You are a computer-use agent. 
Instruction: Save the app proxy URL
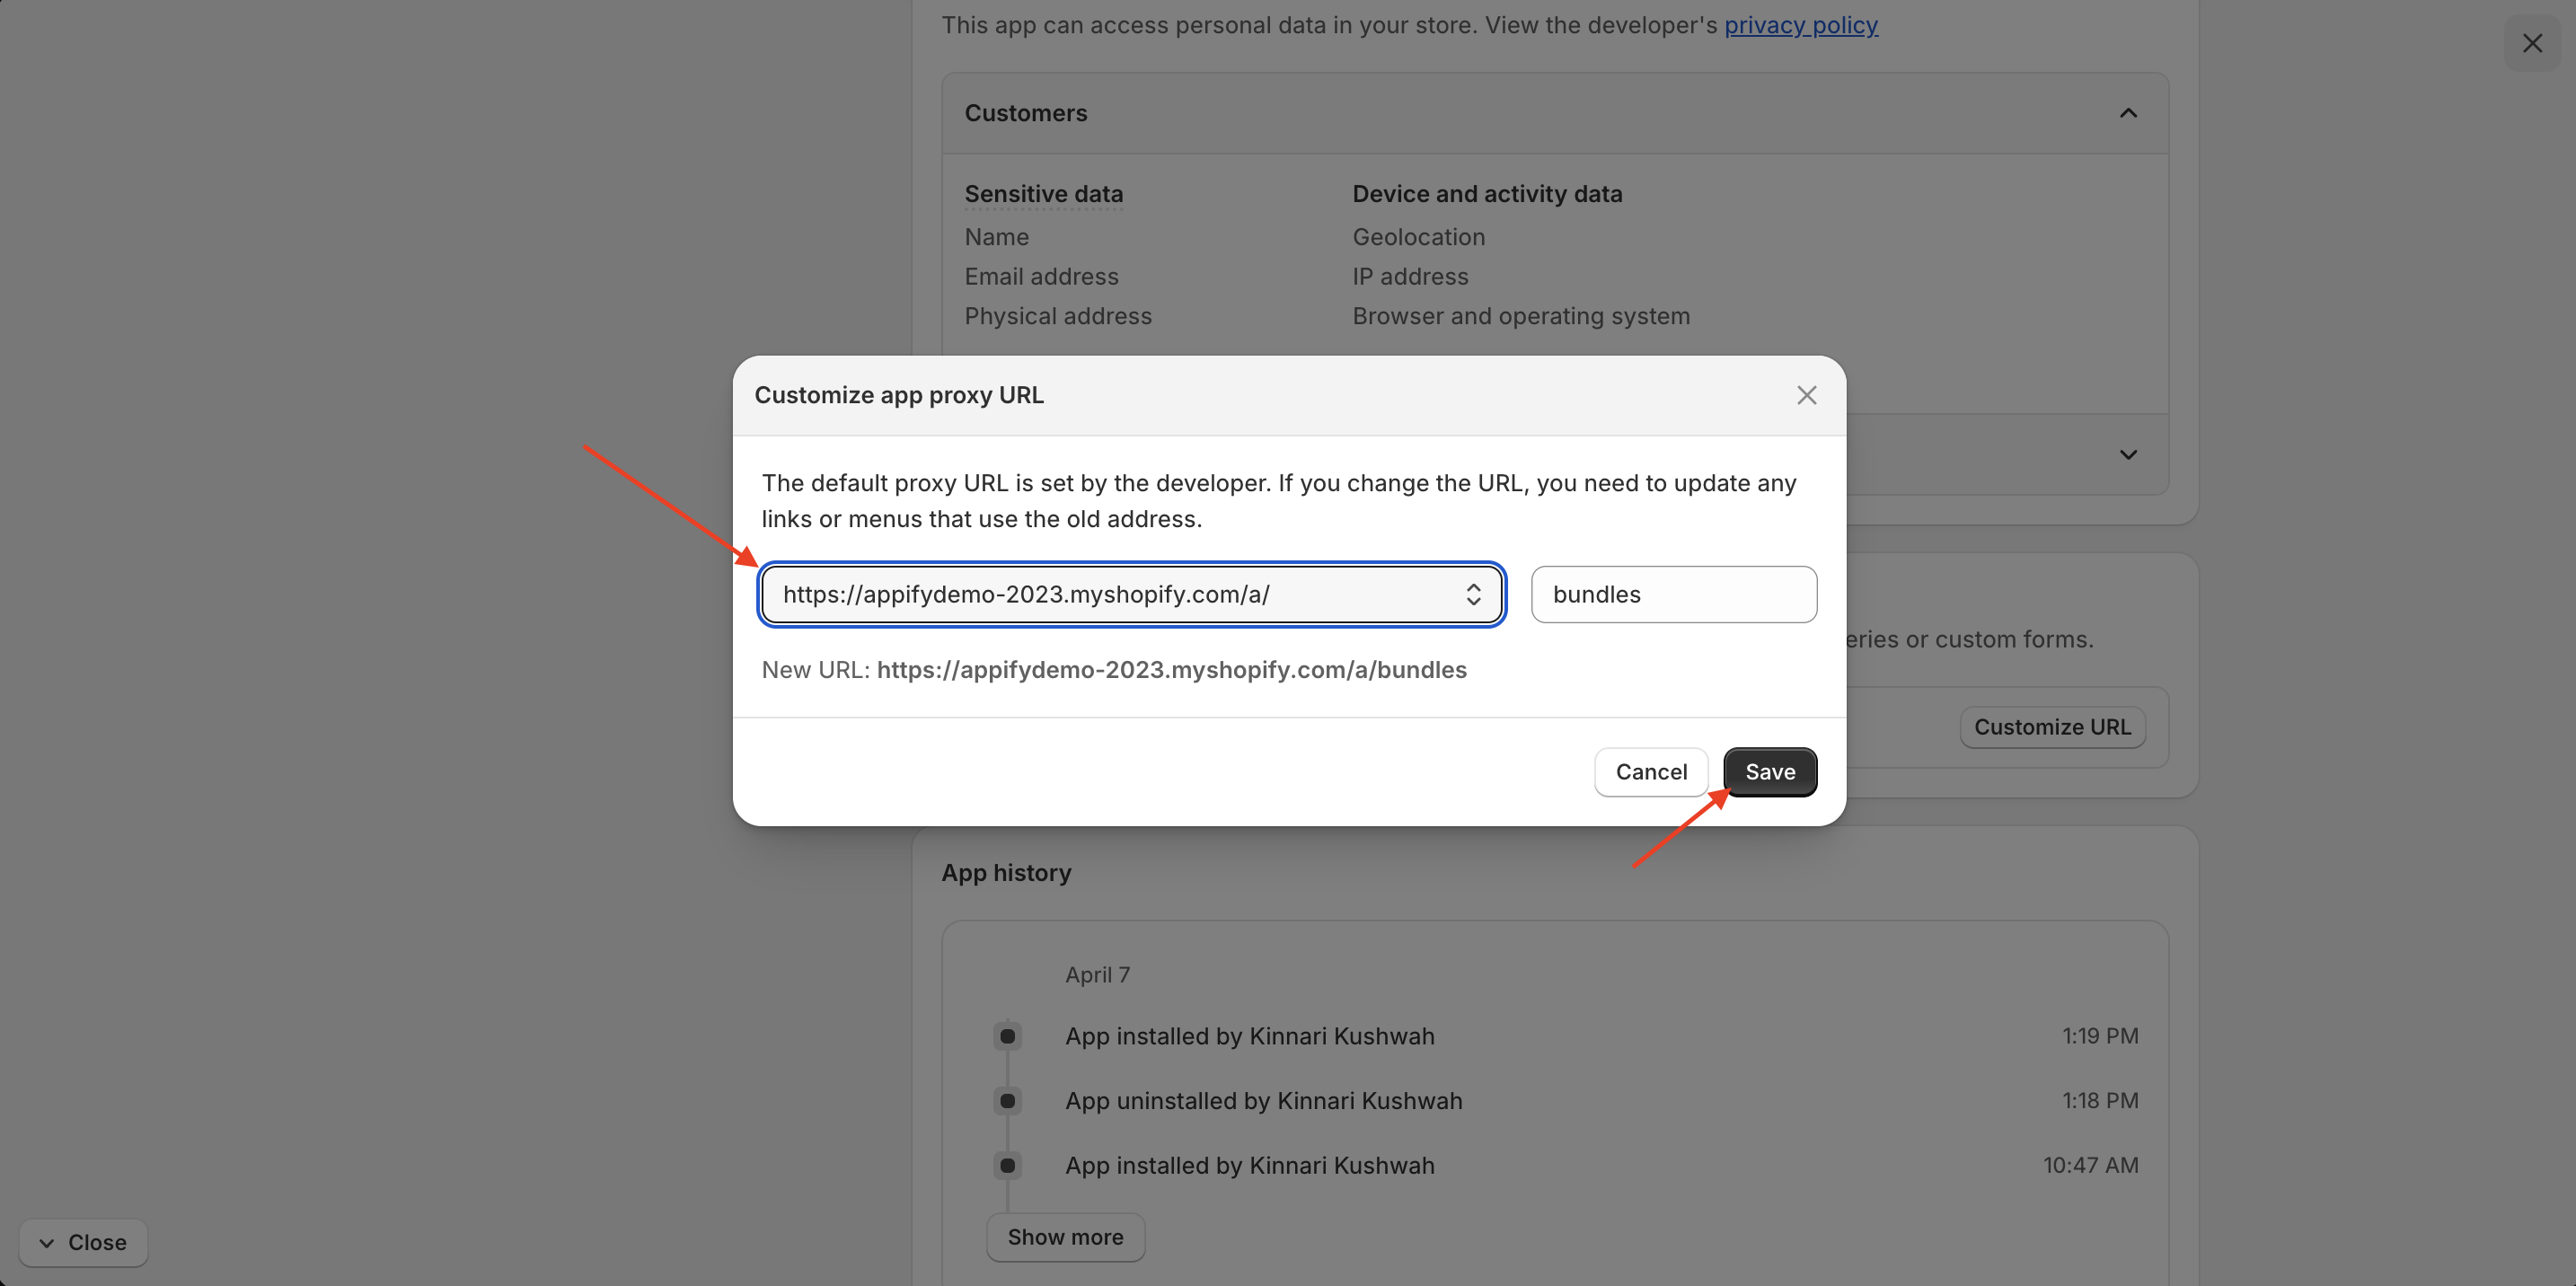pyautogui.click(x=1769, y=772)
